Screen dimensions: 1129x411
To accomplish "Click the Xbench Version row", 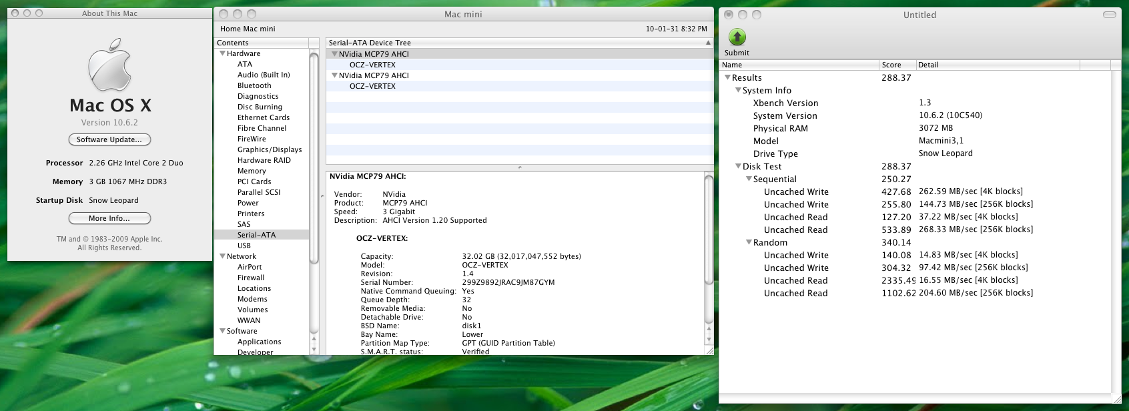I will 915,103.
